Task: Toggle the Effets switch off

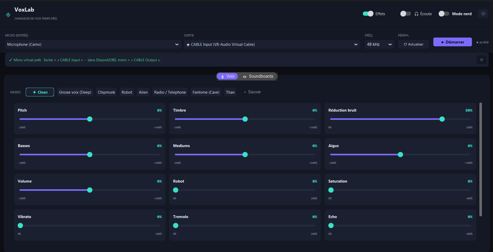Action: point(368,14)
